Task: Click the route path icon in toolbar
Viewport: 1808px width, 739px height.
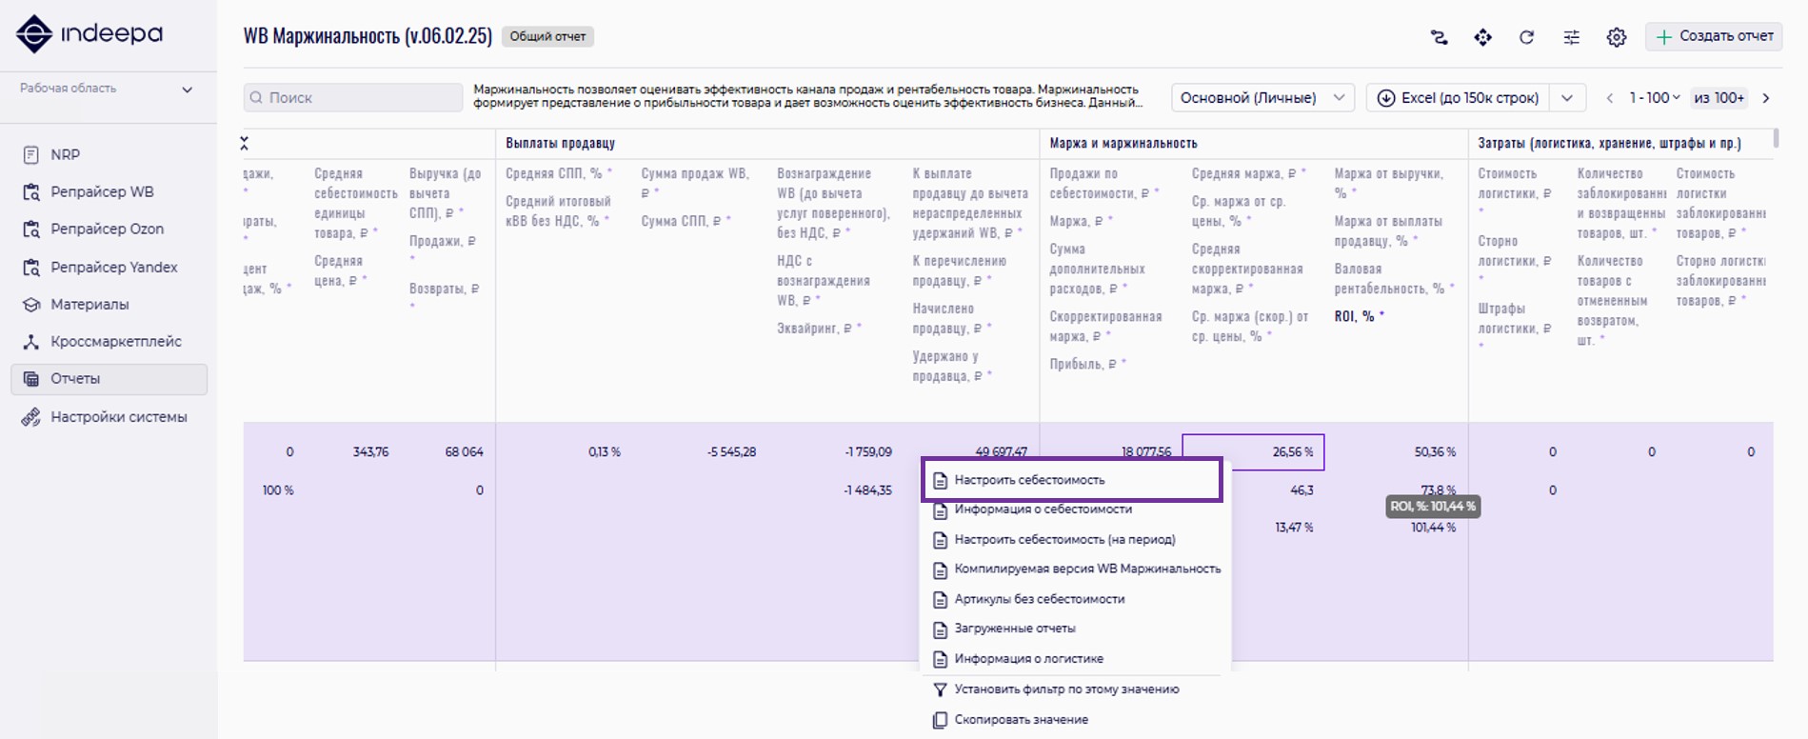Action: pos(1439,37)
